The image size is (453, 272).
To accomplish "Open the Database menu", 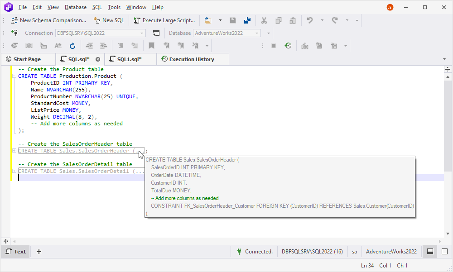I will 75,7.
